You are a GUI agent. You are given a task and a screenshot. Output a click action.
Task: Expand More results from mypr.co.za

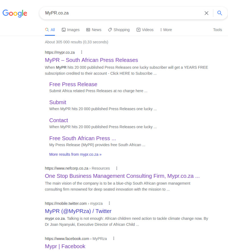pos(75,154)
